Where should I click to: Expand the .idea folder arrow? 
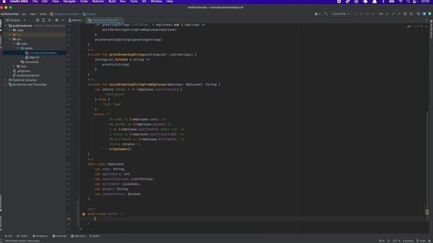tap(9, 30)
